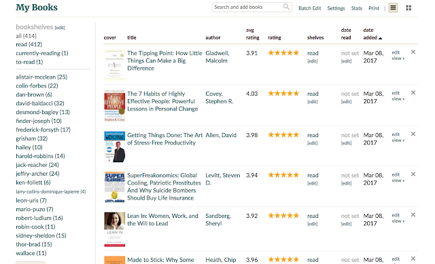The image size is (435, 264).
Task: Remove Getting Things Done with its X icon
Action: pos(413,134)
